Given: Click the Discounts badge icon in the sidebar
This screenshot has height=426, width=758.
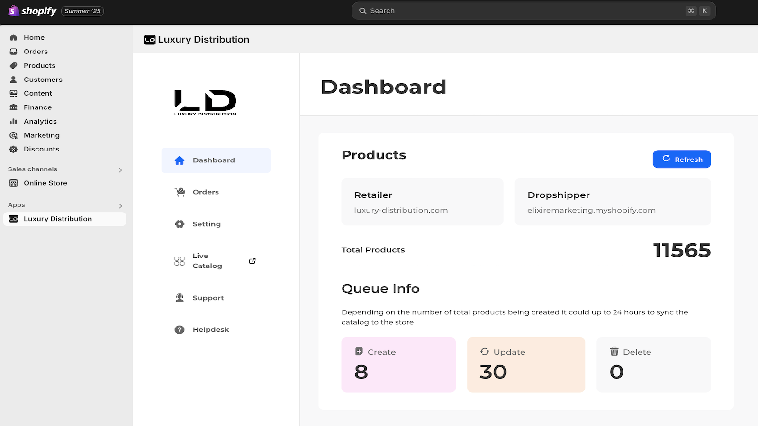Looking at the screenshot, I should tap(14, 149).
